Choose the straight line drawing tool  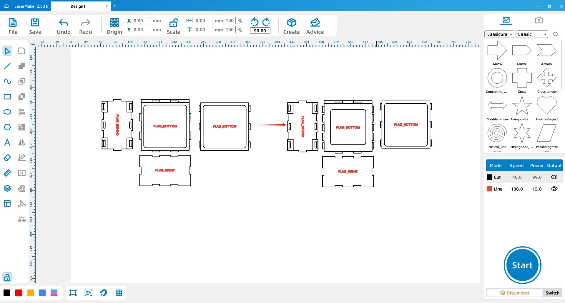click(7, 66)
